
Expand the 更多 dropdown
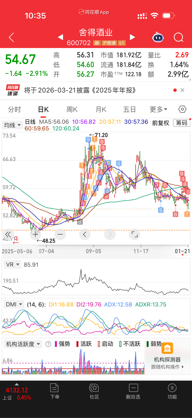158,110
